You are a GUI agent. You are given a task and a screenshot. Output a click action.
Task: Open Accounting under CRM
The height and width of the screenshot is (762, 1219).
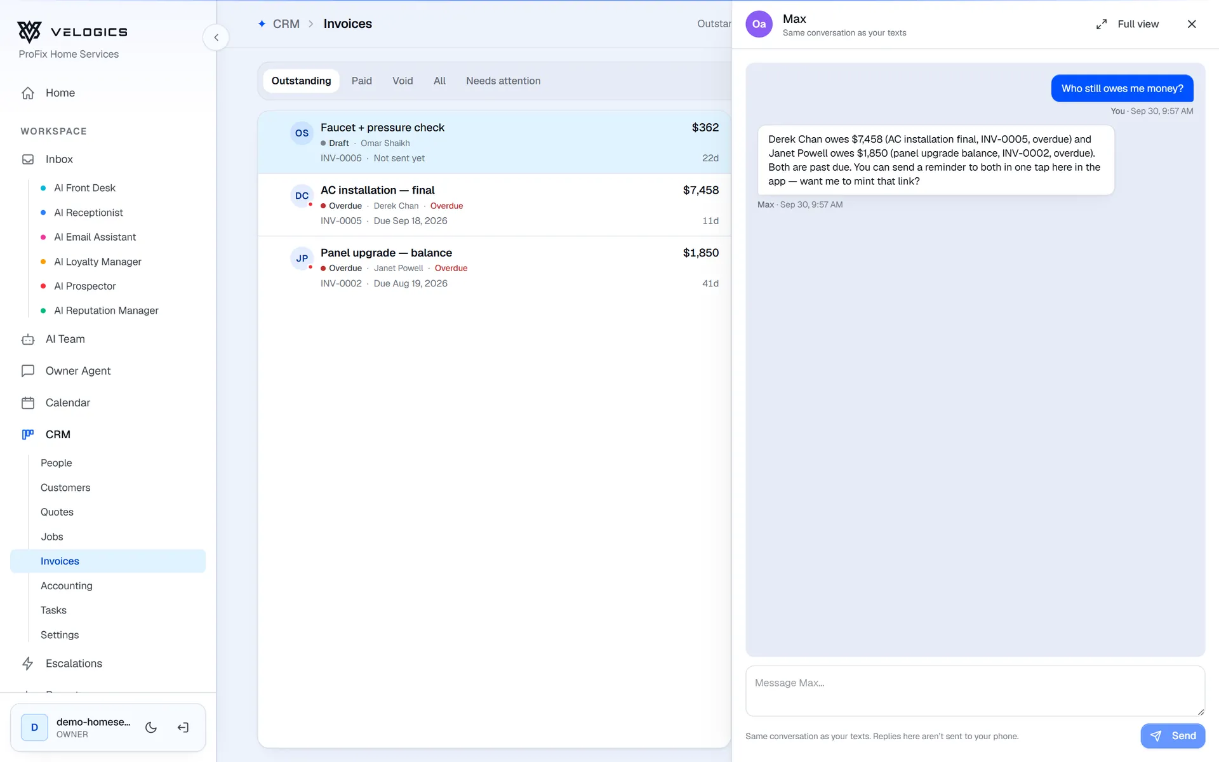click(67, 585)
